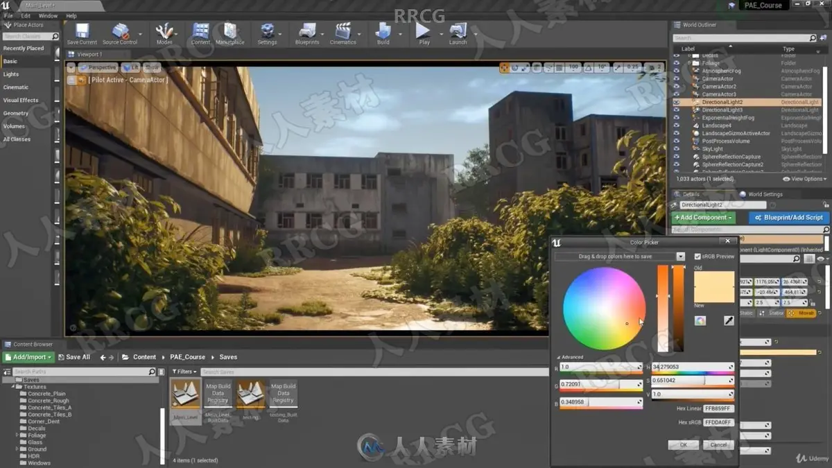
Task: Click the eyedropper icon in Color Picker
Action: click(x=729, y=320)
